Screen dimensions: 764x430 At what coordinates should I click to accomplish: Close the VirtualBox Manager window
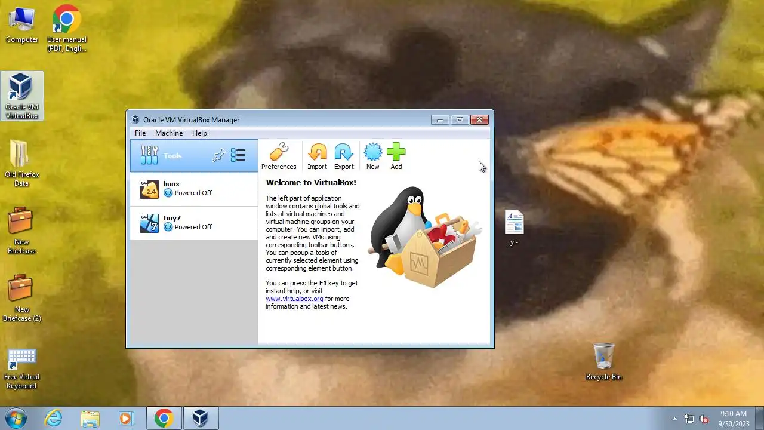[x=479, y=120]
